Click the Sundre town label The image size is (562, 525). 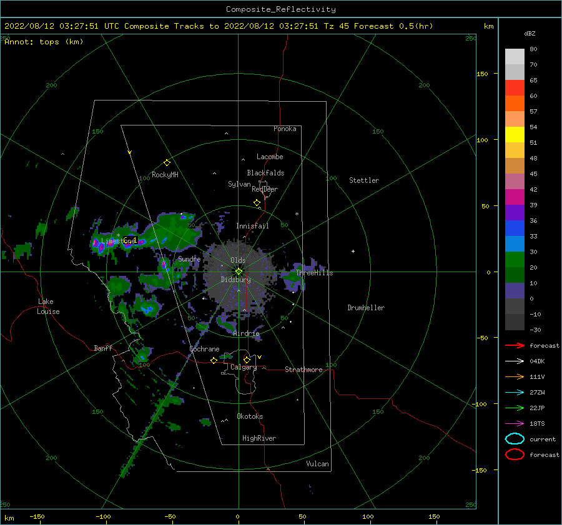click(x=189, y=258)
